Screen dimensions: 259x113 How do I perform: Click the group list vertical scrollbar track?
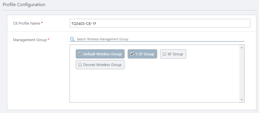[x=242, y=74]
